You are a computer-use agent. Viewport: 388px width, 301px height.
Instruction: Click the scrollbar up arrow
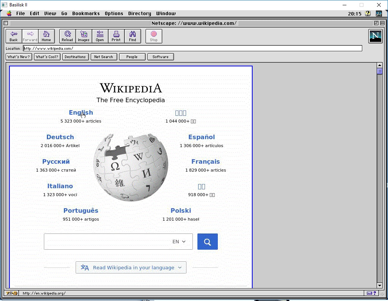tap(380, 65)
